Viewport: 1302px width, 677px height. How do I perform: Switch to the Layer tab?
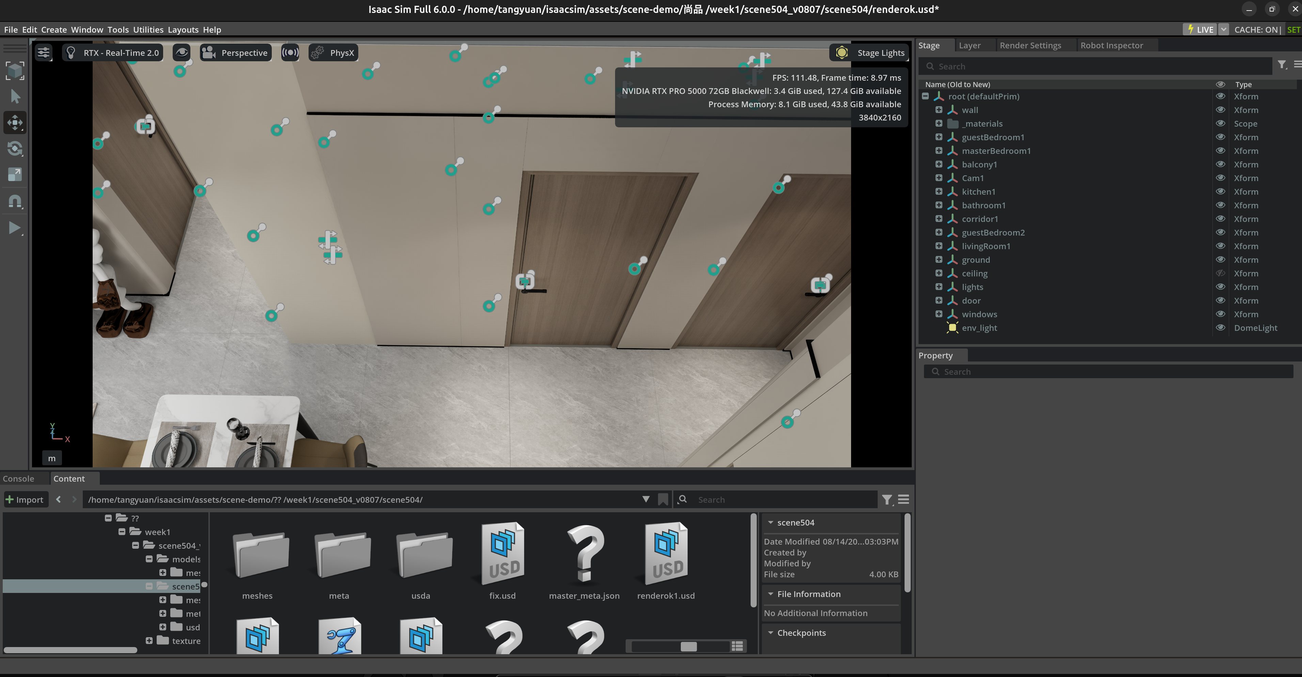pos(969,46)
